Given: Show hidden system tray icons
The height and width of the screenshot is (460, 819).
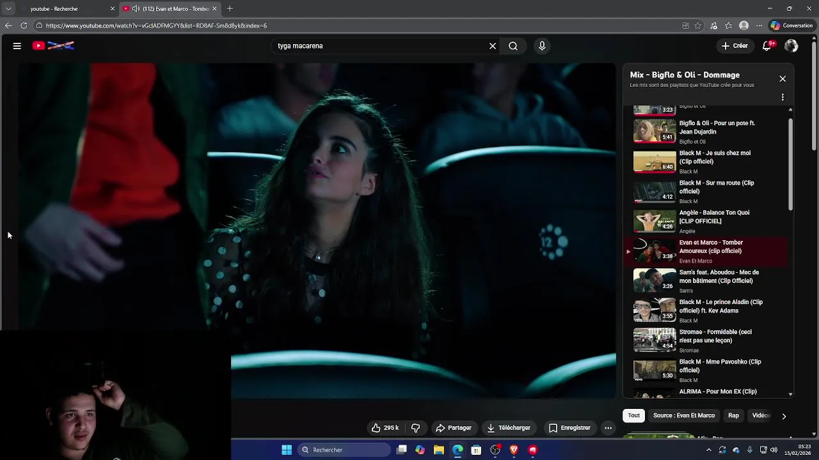Looking at the screenshot, I should tap(708, 450).
